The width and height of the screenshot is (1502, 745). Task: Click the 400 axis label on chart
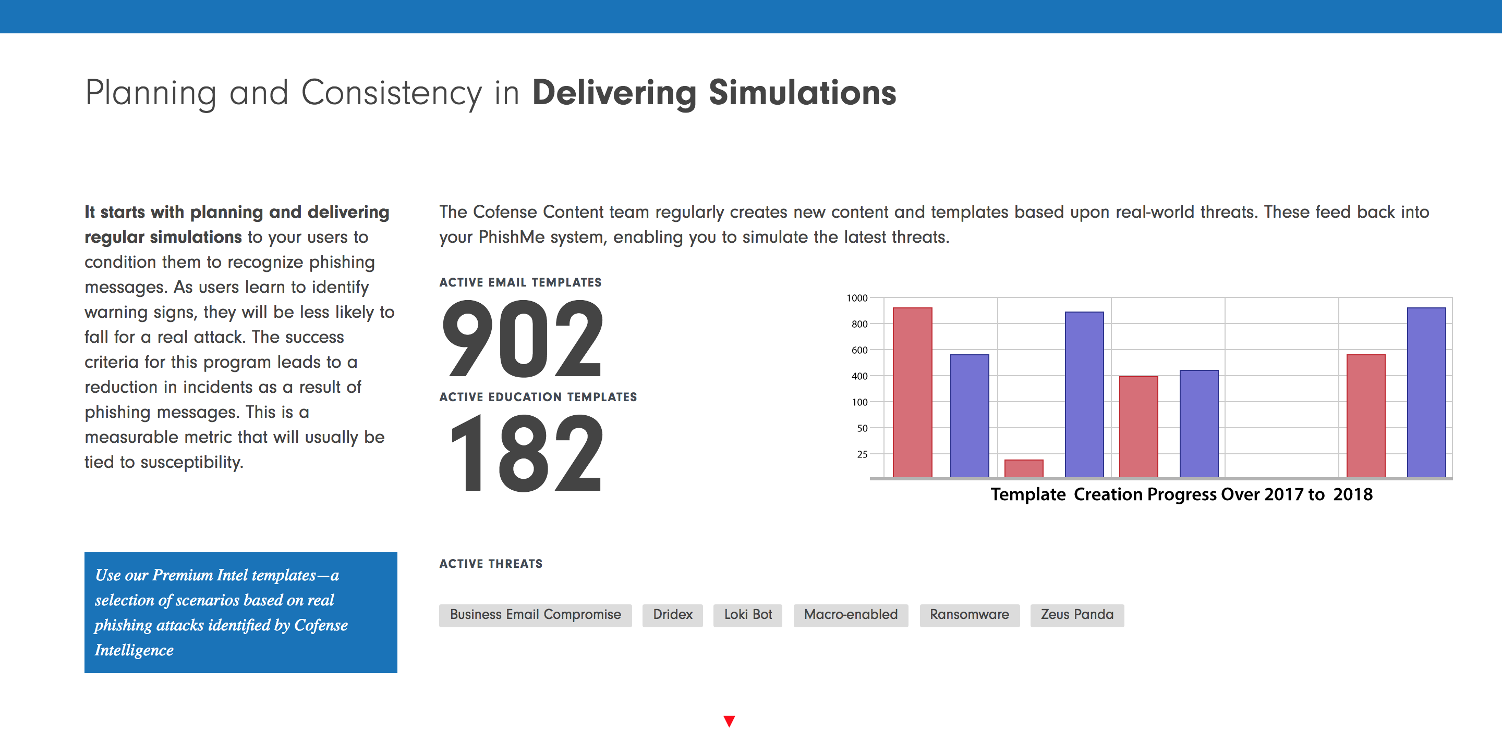[859, 376]
